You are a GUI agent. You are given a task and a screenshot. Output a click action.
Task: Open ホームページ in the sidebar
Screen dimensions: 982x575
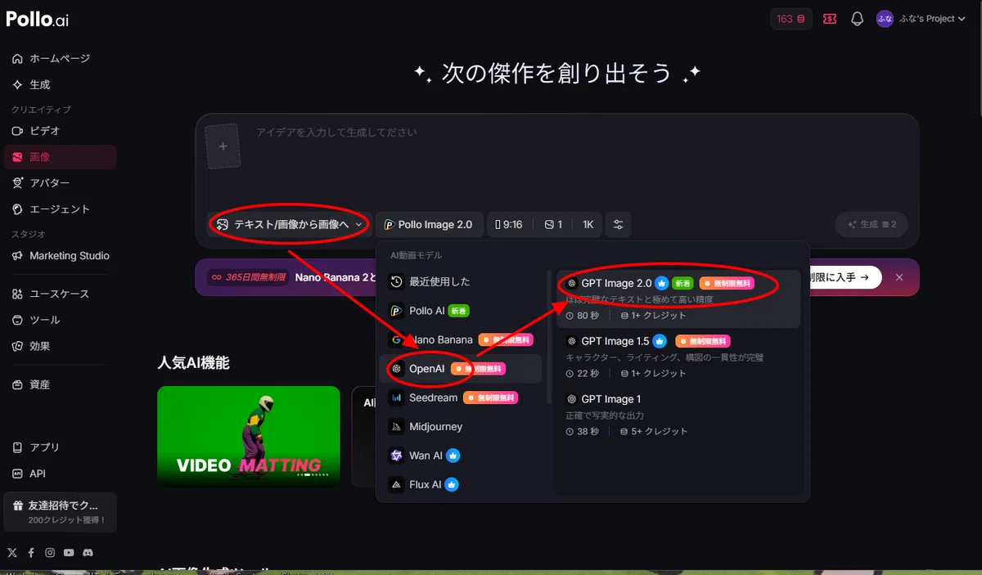59,58
